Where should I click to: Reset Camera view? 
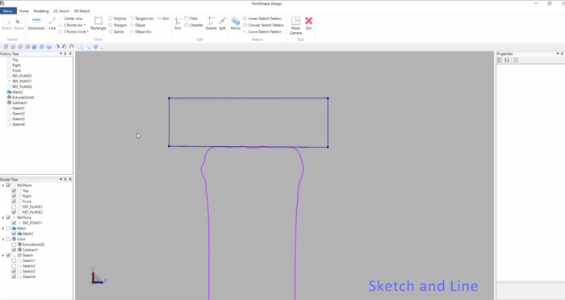click(x=295, y=25)
